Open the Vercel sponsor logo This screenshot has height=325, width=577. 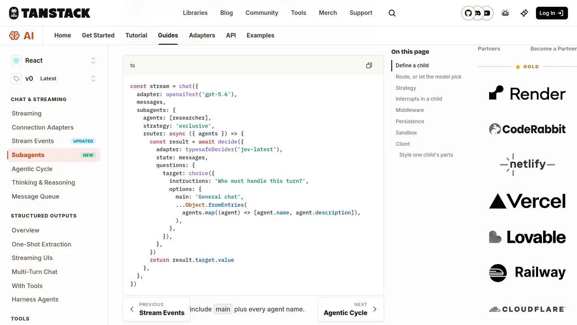pos(527,201)
